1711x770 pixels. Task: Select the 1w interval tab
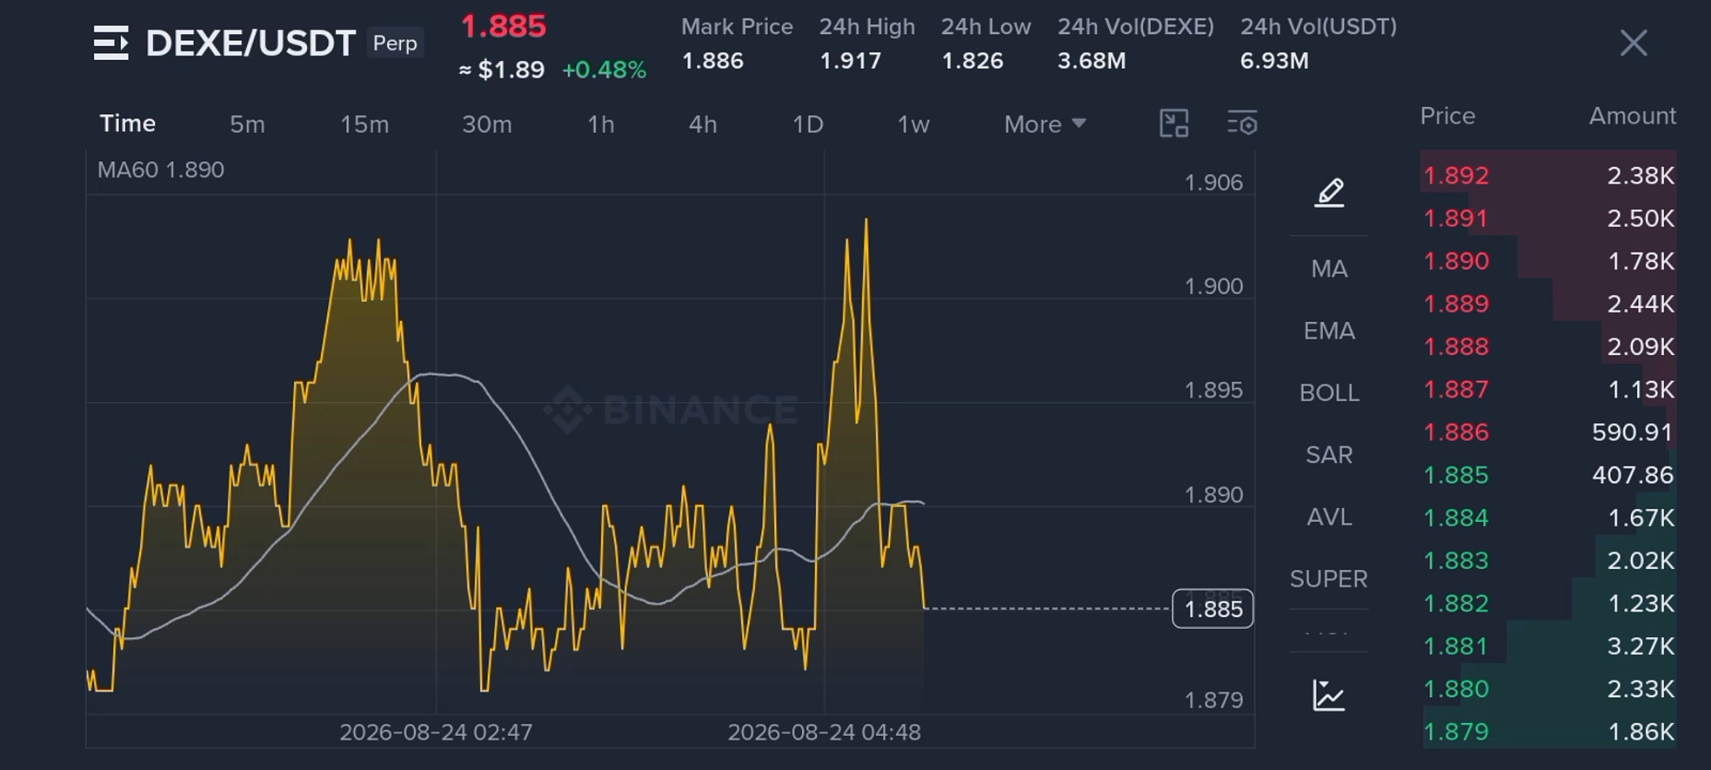pos(913,124)
